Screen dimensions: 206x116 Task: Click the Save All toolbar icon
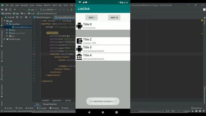[x=6, y=9]
